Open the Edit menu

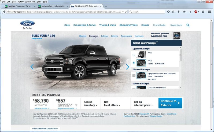(x=8, y=2)
